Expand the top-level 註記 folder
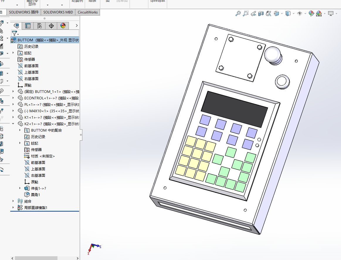The image size is (341, 260). point(13,53)
